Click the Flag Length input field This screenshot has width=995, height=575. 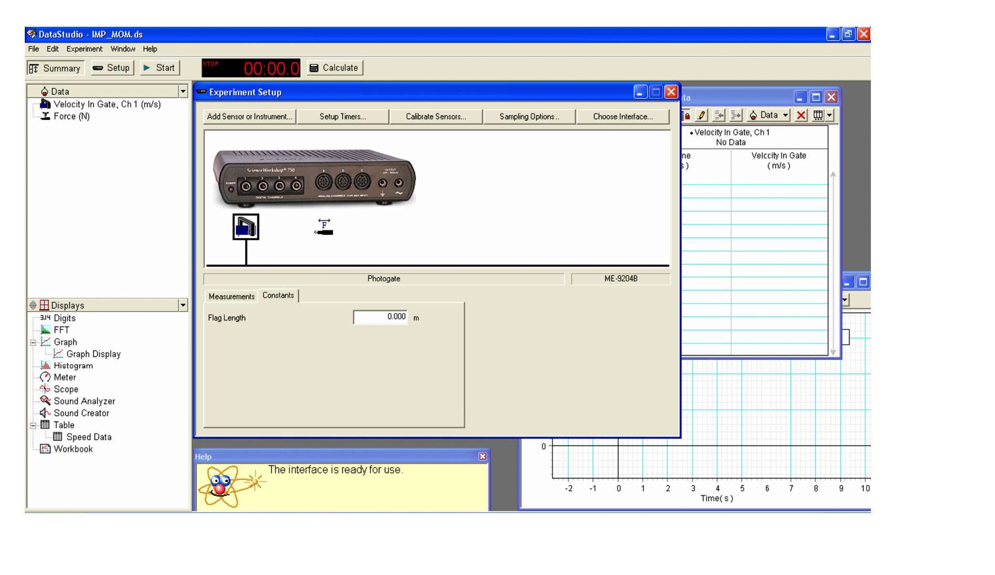(x=380, y=317)
